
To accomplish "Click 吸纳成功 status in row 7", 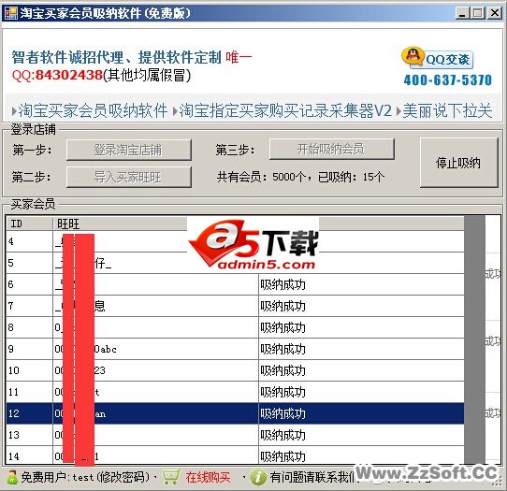I will click(282, 306).
